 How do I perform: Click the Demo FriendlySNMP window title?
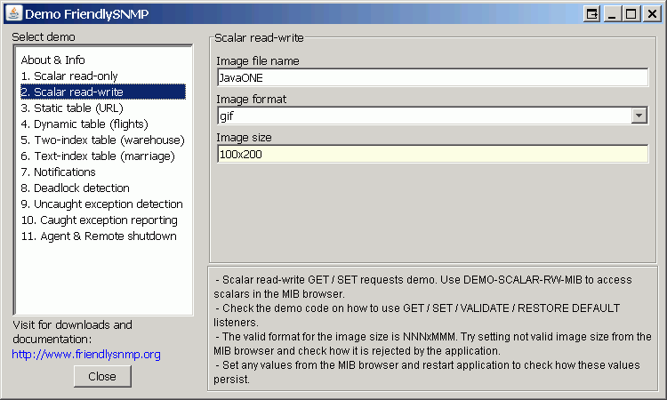87,14
